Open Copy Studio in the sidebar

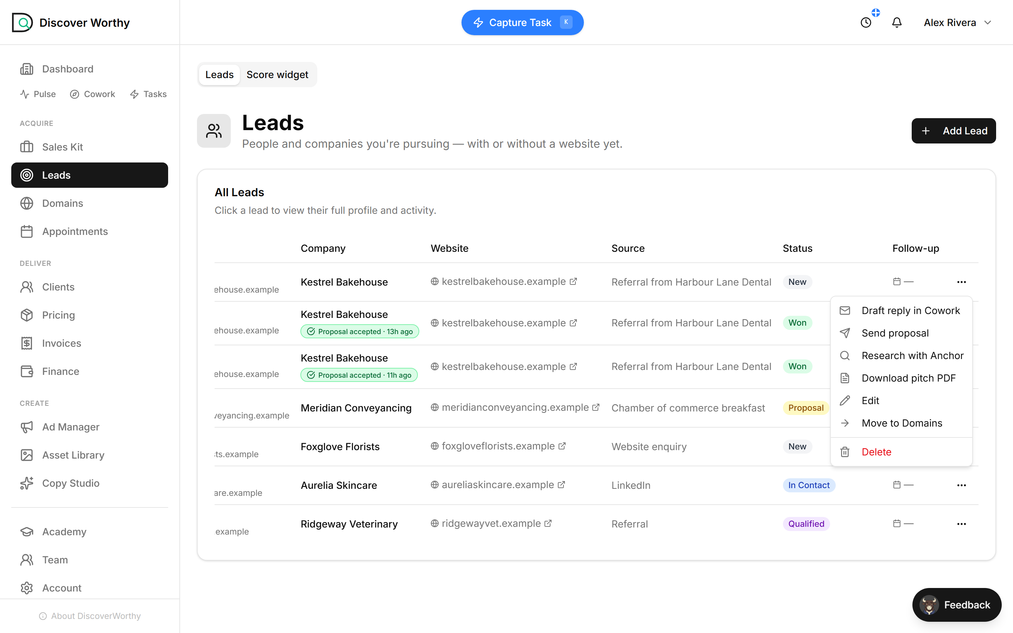pos(90,483)
